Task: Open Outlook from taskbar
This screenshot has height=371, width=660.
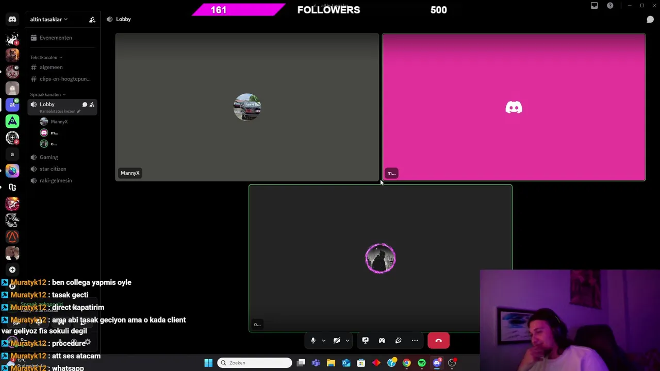Action: point(346,363)
